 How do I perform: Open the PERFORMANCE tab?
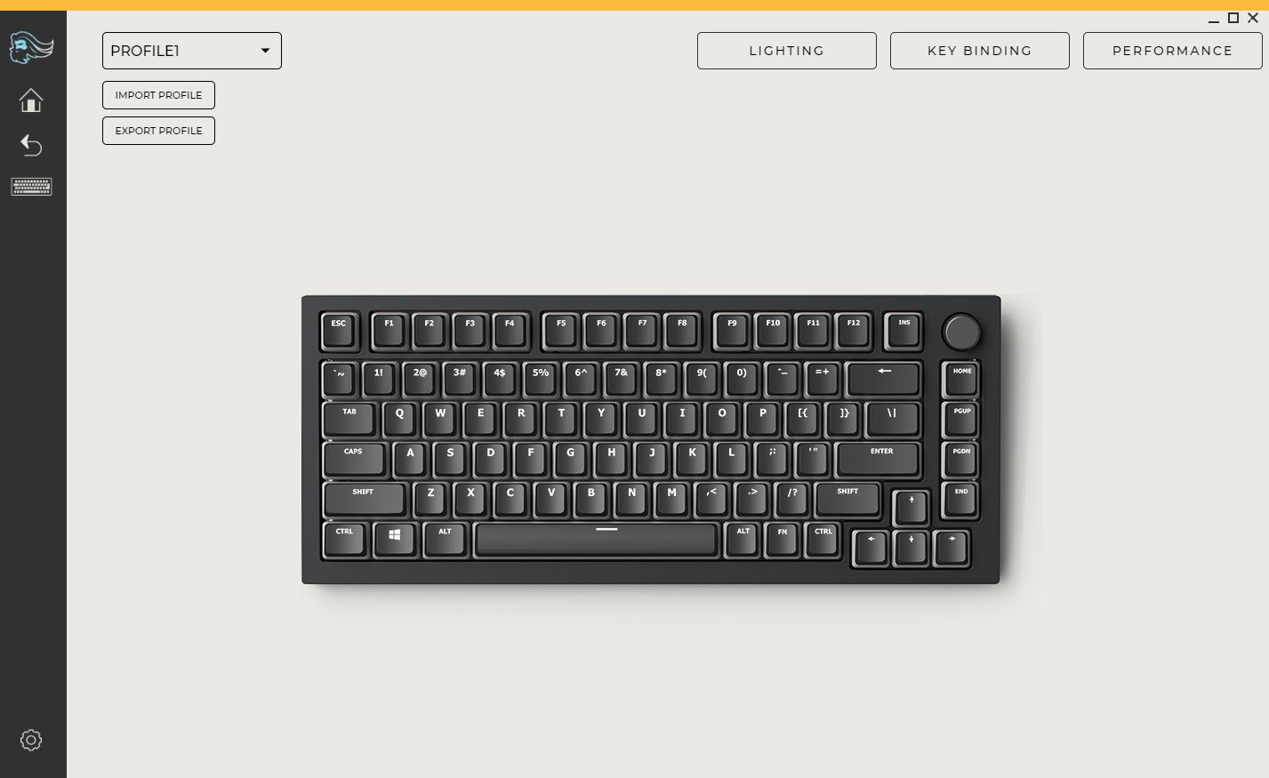pos(1173,51)
